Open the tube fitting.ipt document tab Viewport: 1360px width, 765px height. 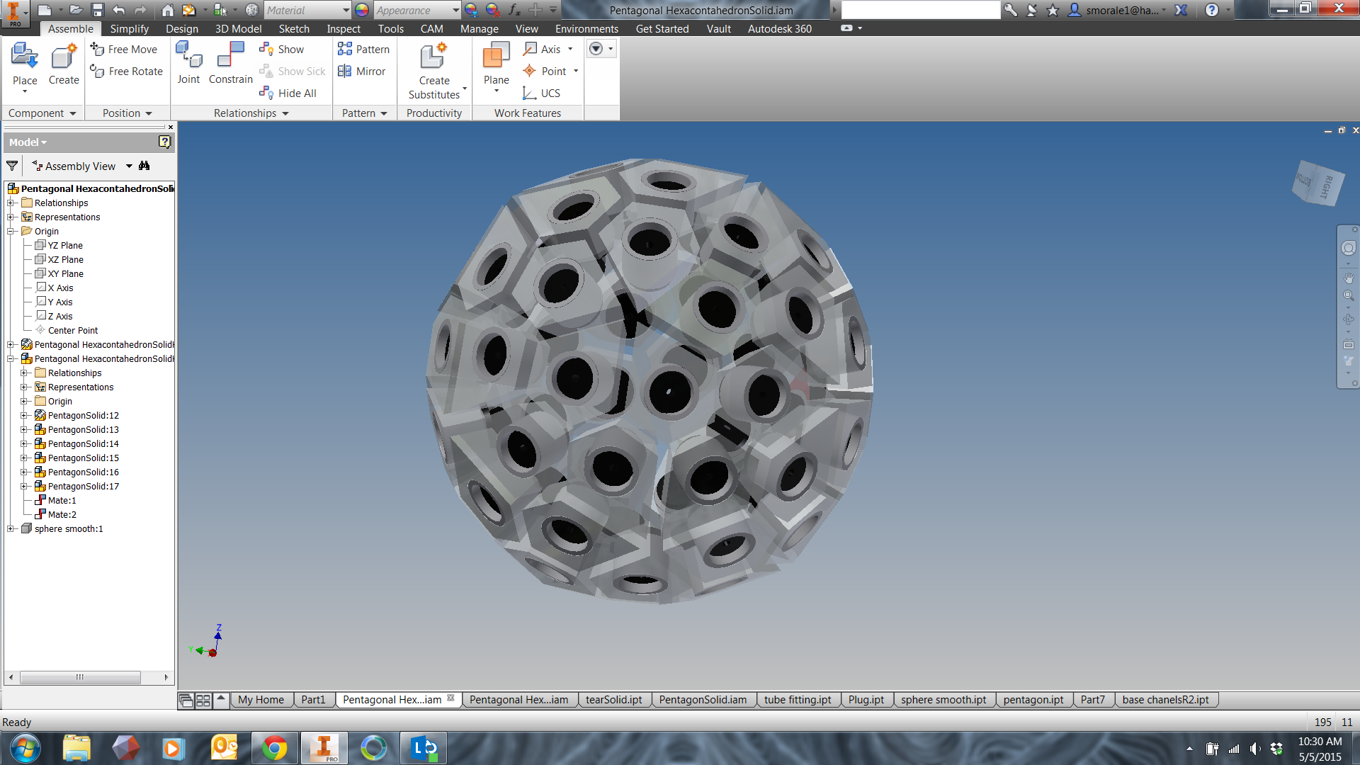coord(798,699)
